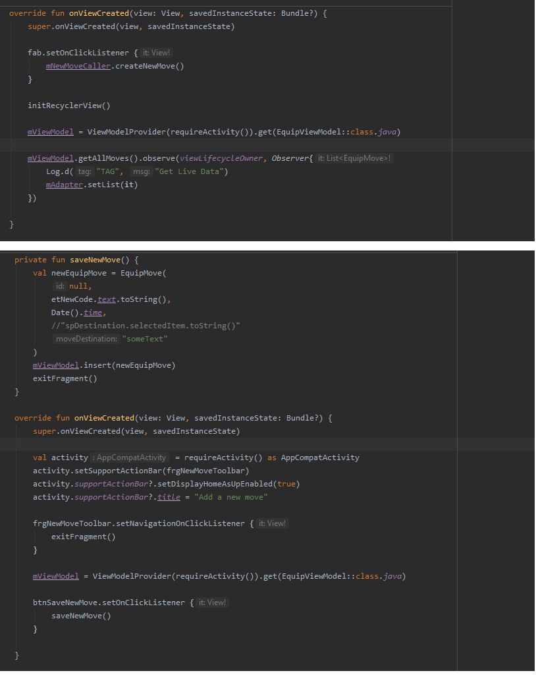Click the "TAG" string in Log.d

[107, 171]
